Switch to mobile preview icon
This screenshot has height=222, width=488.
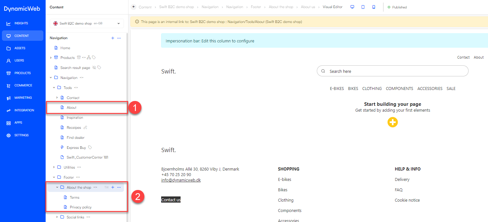[x=374, y=7]
